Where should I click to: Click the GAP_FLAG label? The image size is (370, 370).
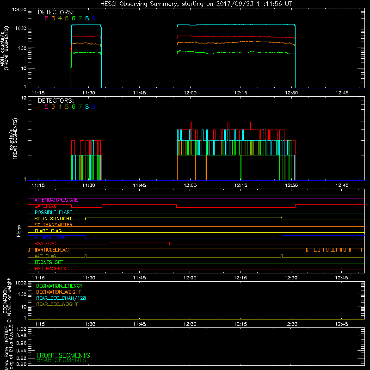click(x=45, y=206)
